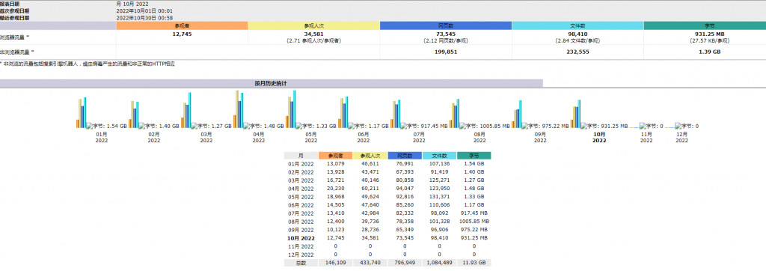Select the blue 网页数 header in the summary
The image size is (766, 271).
(446, 25)
